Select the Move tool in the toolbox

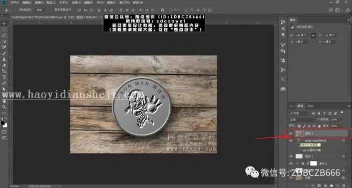click(x=4, y=23)
